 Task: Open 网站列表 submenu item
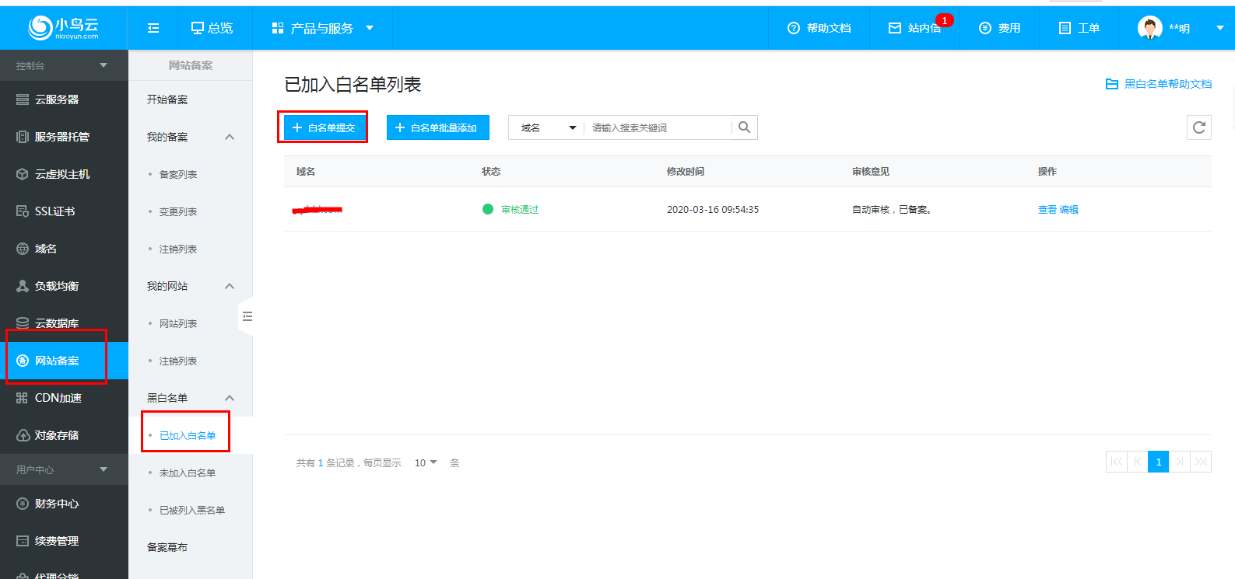point(178,323)
